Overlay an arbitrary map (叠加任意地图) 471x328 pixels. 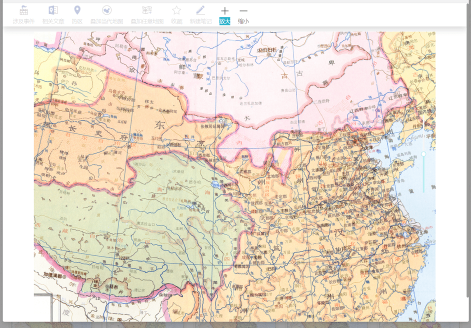point(147,15)
